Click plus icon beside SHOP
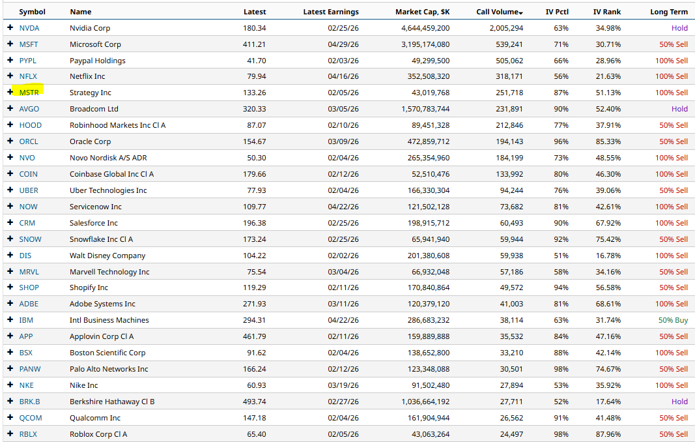The width and height of the screenshot is (695, 442). (10, 287)
